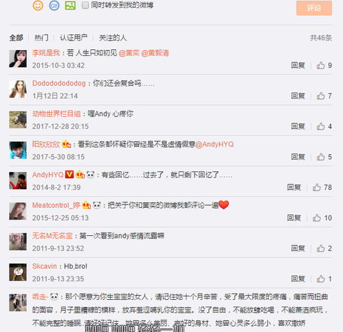This screenshot has width=343, height=332.
Task: Open the @AndyHYQ mention in 阳欣欣欣's comment
Action: click(x=214, y=144)
